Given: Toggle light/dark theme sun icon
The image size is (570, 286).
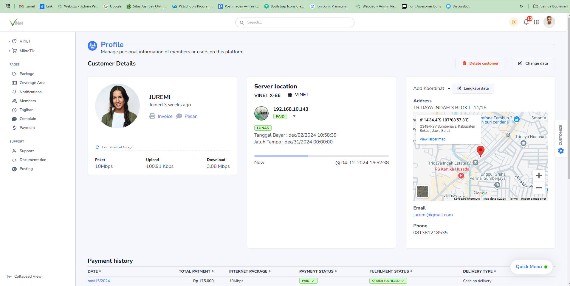Looking at the screenshot, I should tap(513, 22).
